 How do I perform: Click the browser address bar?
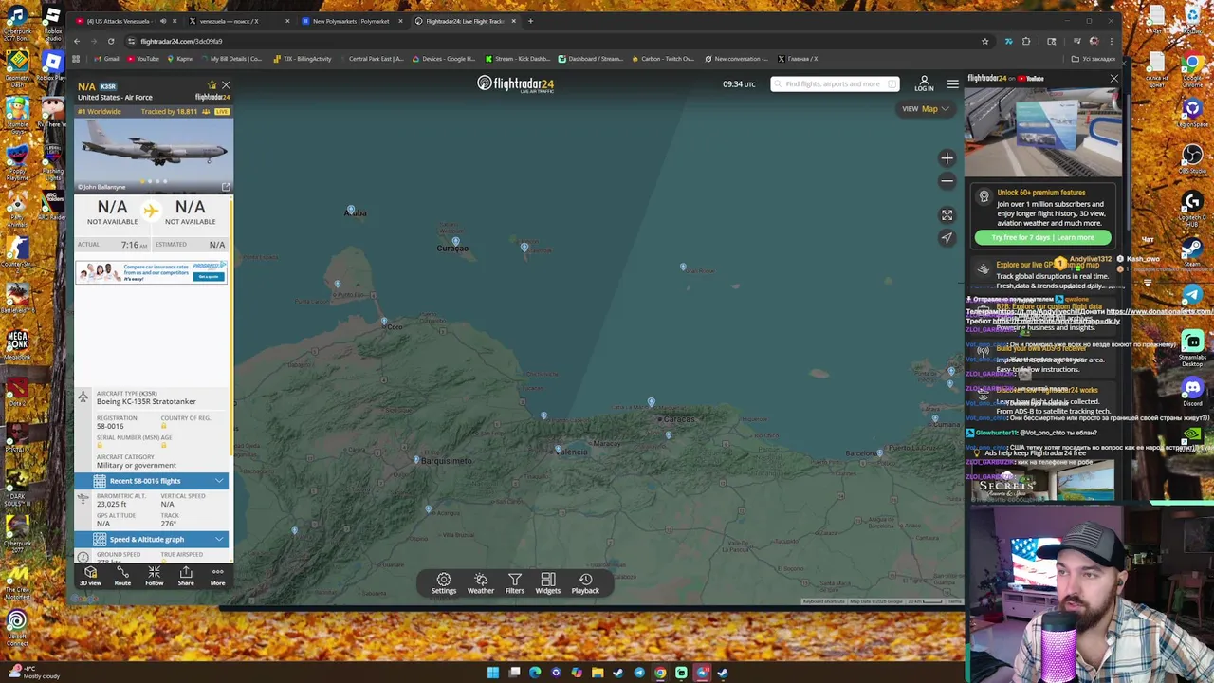pyautogui.click(x=550, y=41)
